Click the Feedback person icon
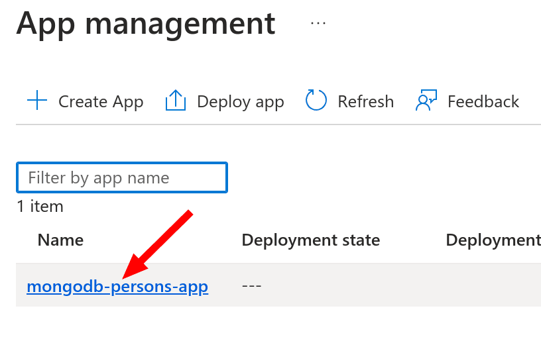Screen dimensions: 541x343 [x=425, y=101]
